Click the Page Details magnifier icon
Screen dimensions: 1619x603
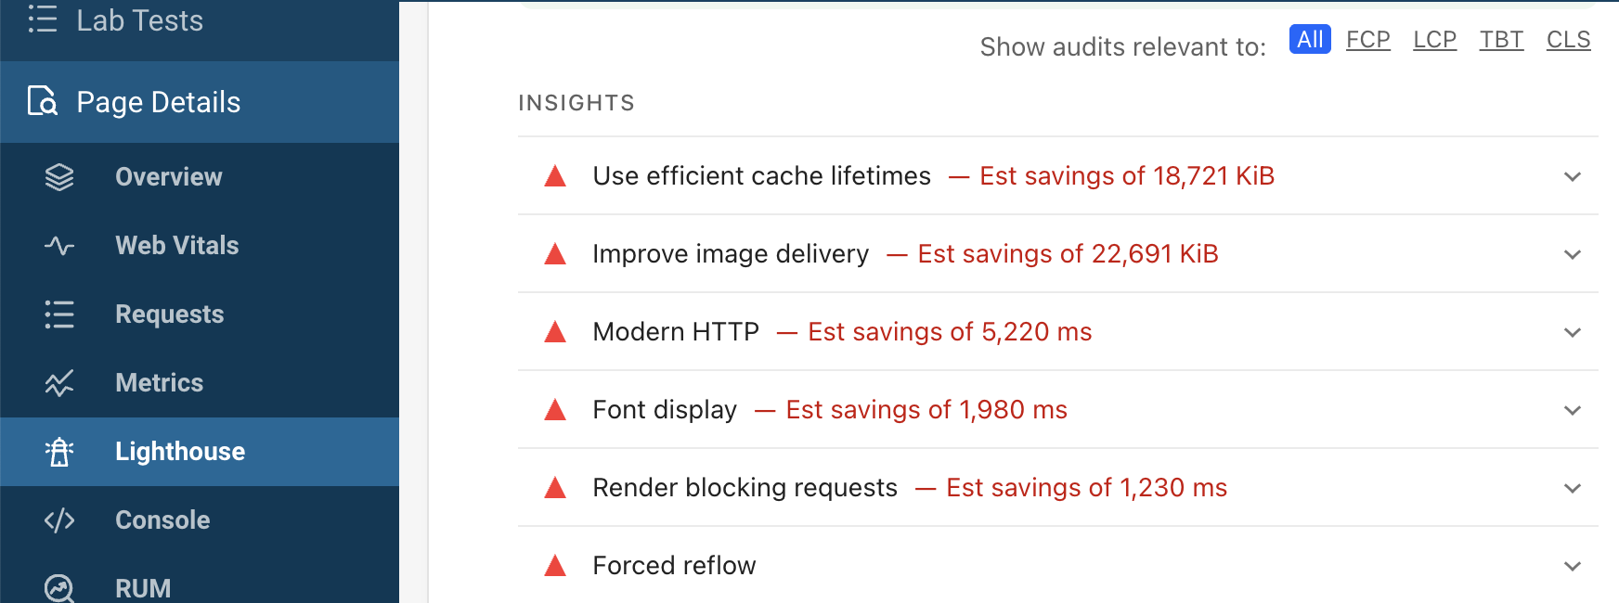[43, 101]
